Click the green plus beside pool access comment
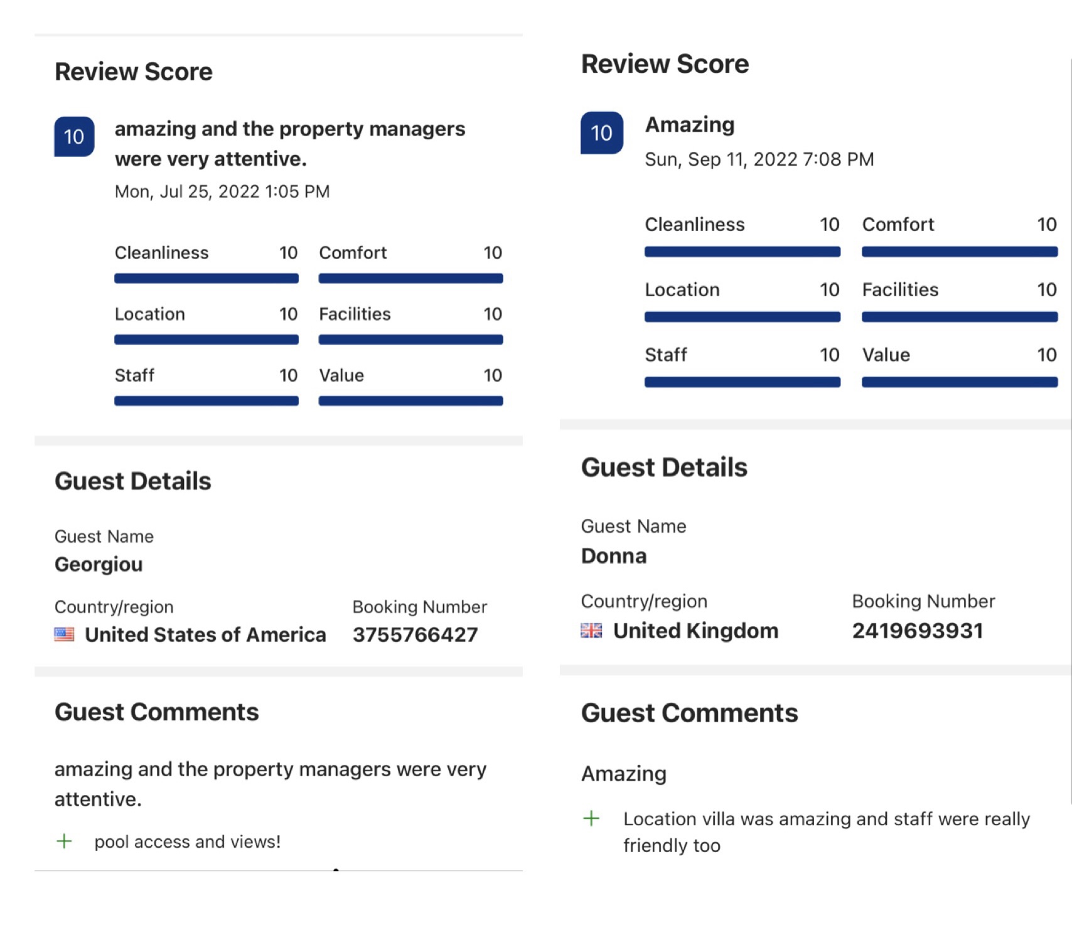Viewport: 1072px width, 950px height. (x=64, y=841)
